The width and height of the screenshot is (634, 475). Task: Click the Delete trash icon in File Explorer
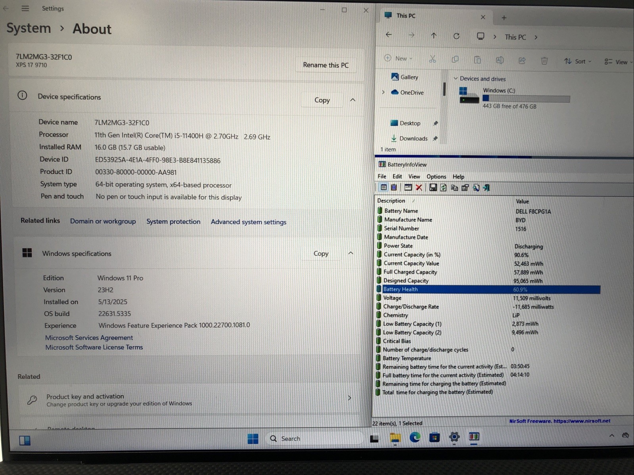click(544, 61)
